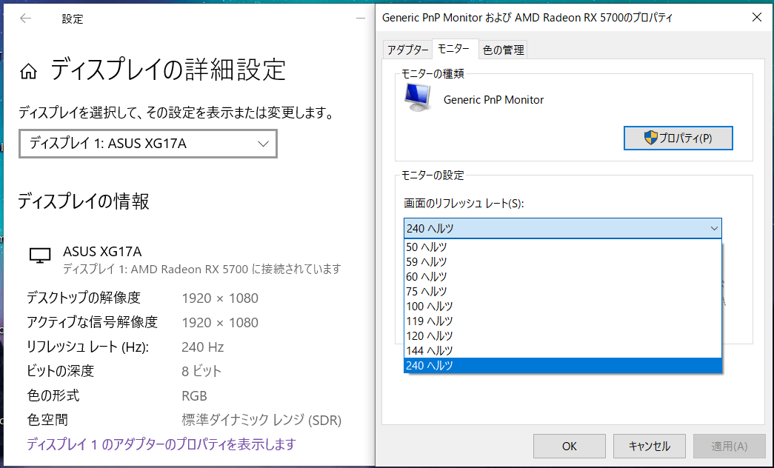Collapse the 240 ヘルツ refresh rate combo box
Viewport: 774px width, 468px height.
(563, 228)
